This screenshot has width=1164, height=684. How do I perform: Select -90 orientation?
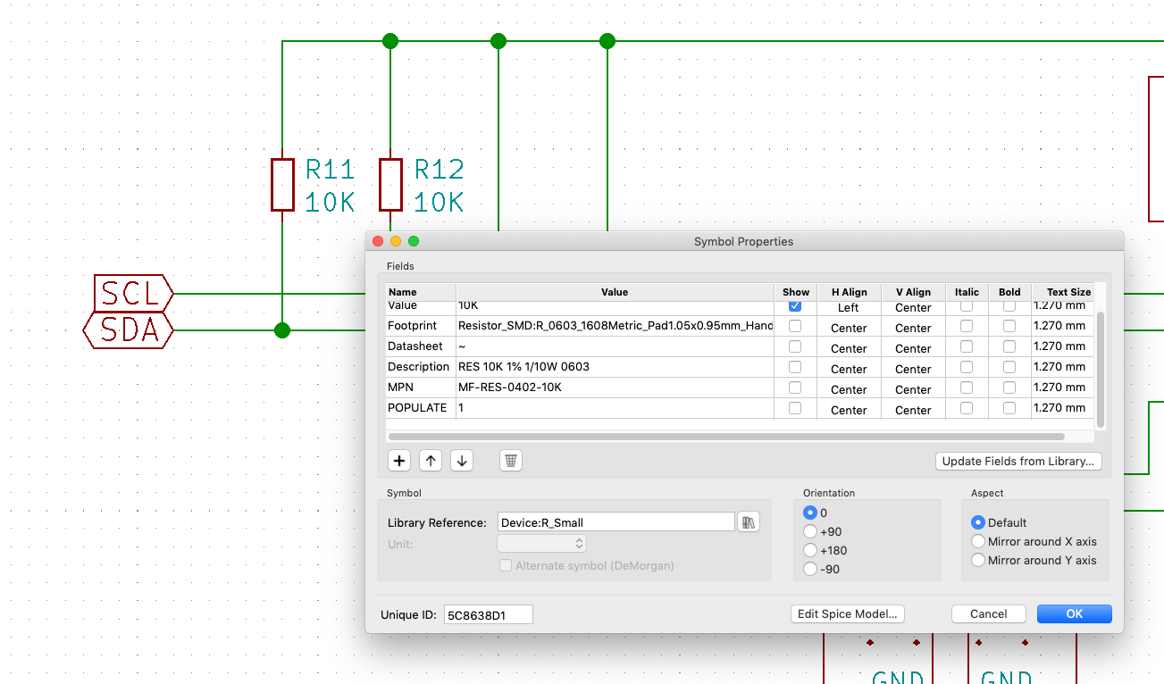pyautogui.click(x=810, y=569)
